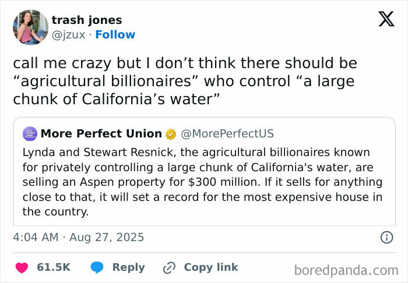Click More Perfect Union's gold verified badge
The width and height of the screenshot is (408, 283).
coord(171,134)
